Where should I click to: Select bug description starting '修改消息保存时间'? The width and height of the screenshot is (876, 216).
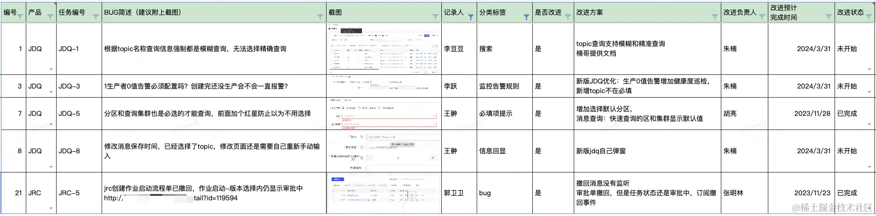[214, 151]
